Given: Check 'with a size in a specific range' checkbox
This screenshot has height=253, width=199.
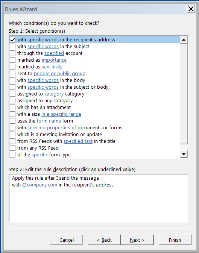Looking at the screenshot, I should point(12,114).
